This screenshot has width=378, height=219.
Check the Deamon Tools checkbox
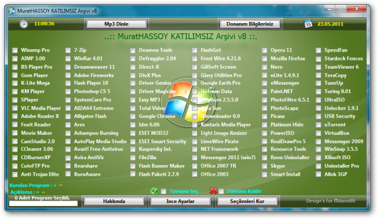[133, 50]
